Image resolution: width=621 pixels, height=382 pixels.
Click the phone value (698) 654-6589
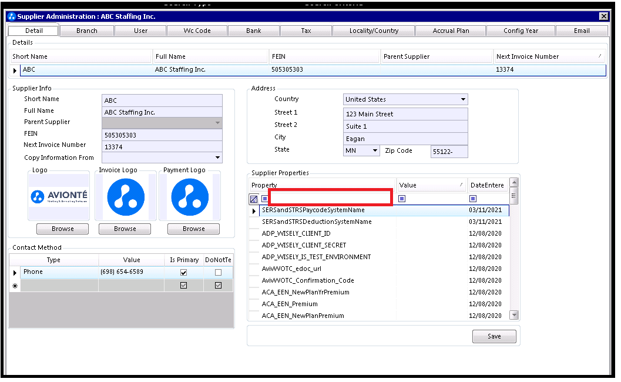pos(122,272)
